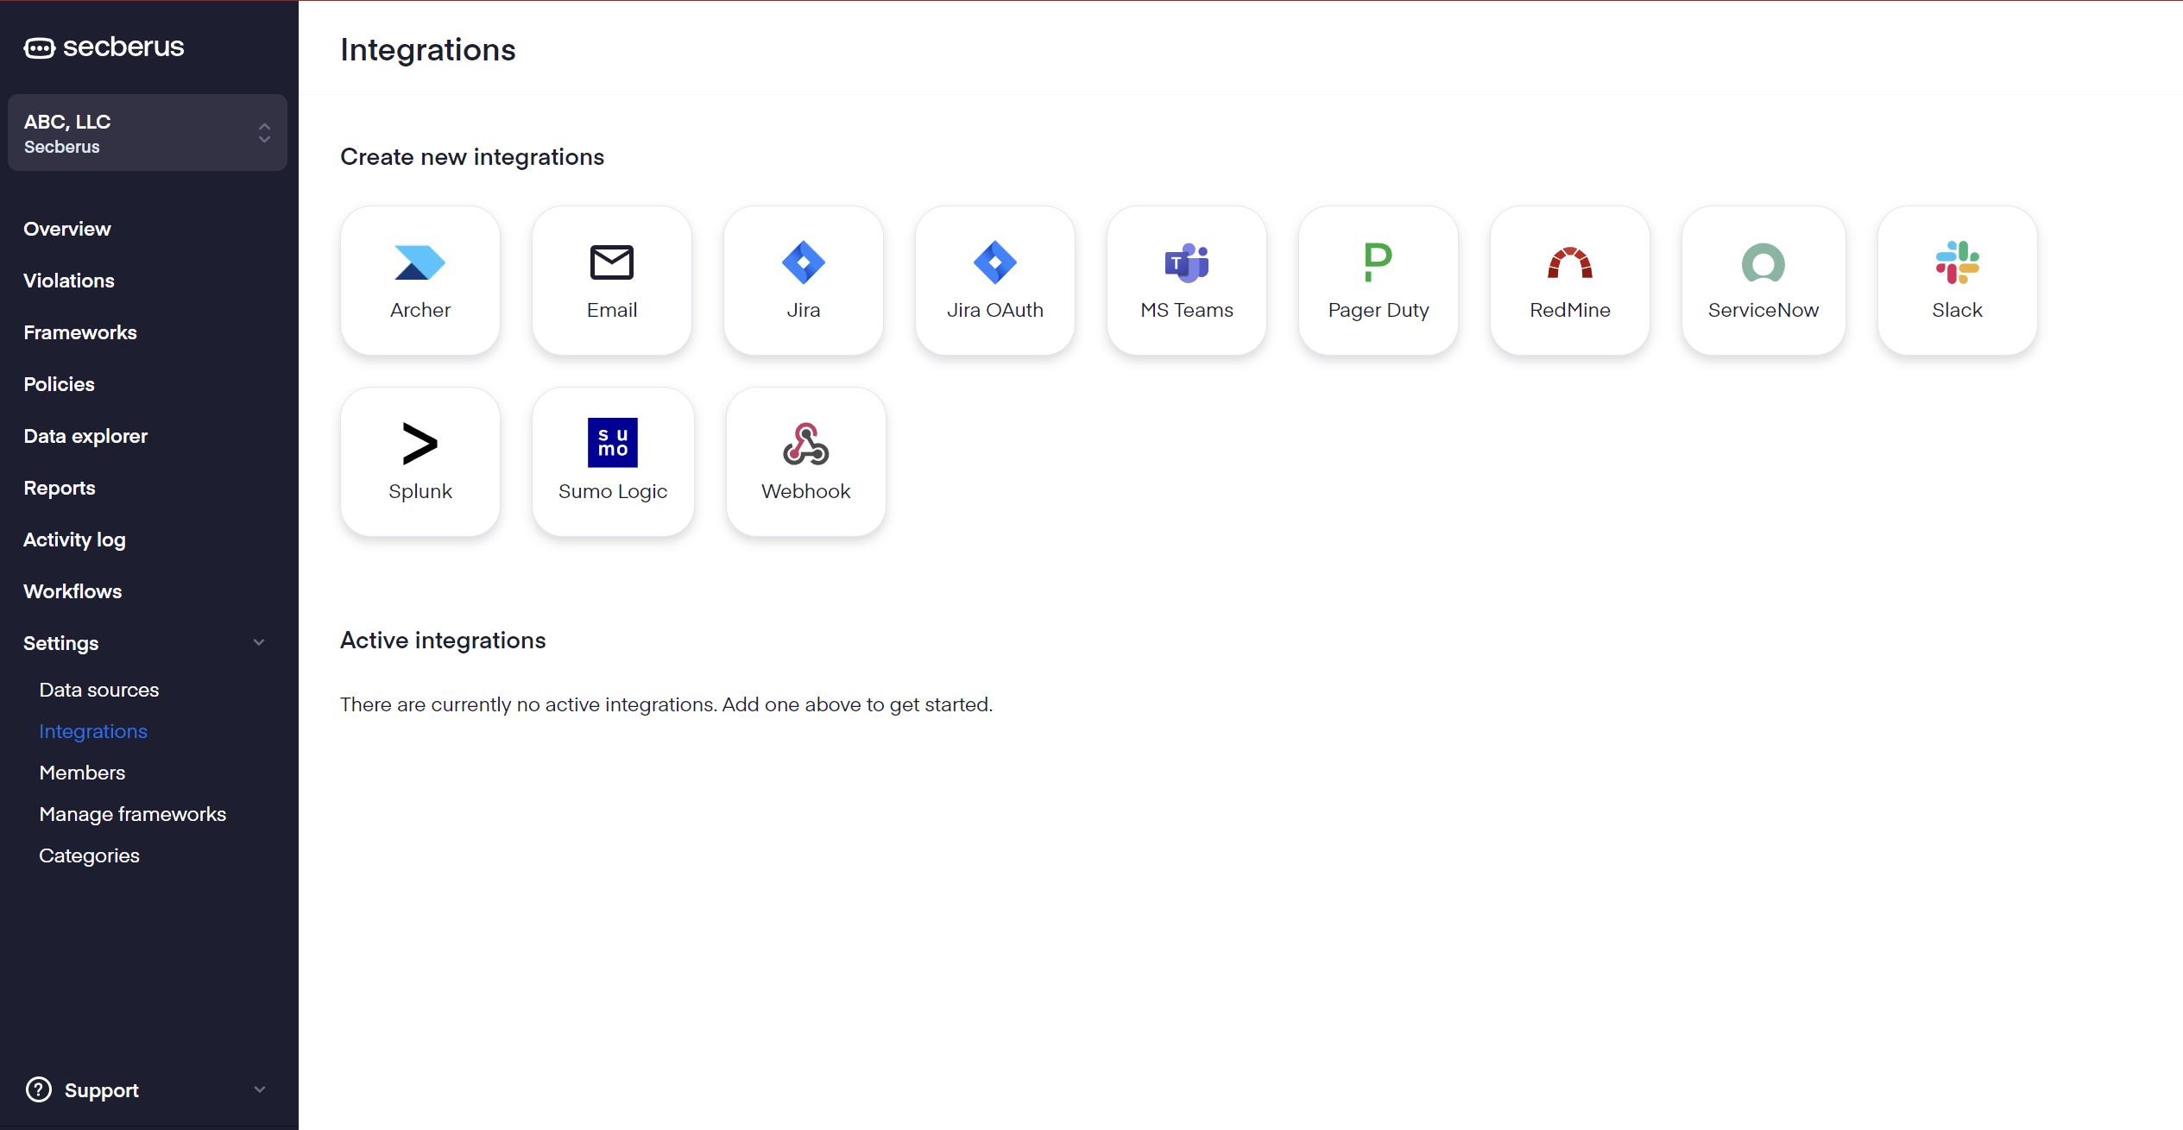Click the Archer card label
This screenshot has height=1130, width=2183.
(420, 310)
